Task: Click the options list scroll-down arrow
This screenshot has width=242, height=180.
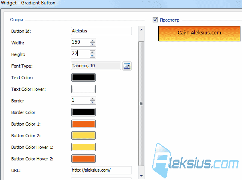Action: (141, 176)
